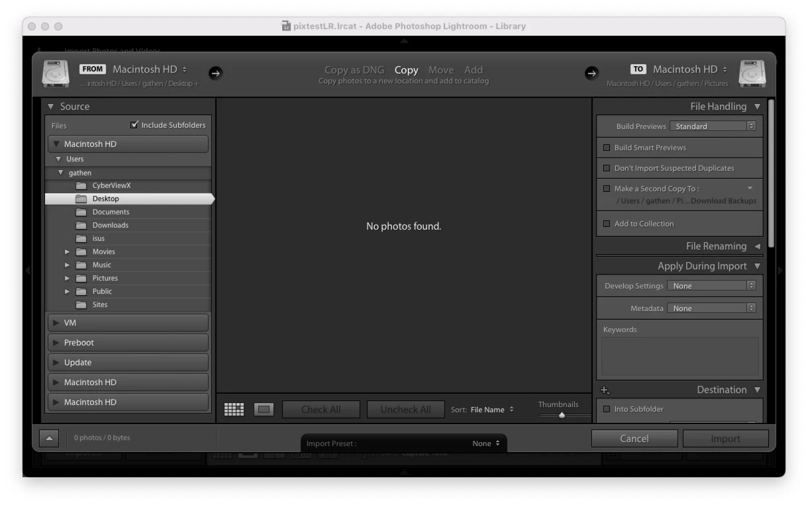Collapse the Destination panel
The image size is (808, 505).
coord(757,390)
